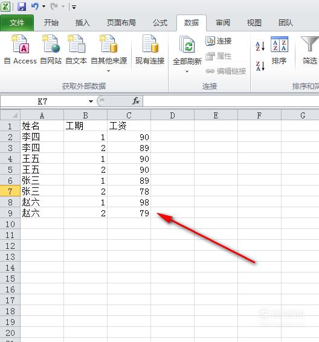Open the Name Box dropdown arrow
Screen dimensions: 319x342
[x=91, y=102]
